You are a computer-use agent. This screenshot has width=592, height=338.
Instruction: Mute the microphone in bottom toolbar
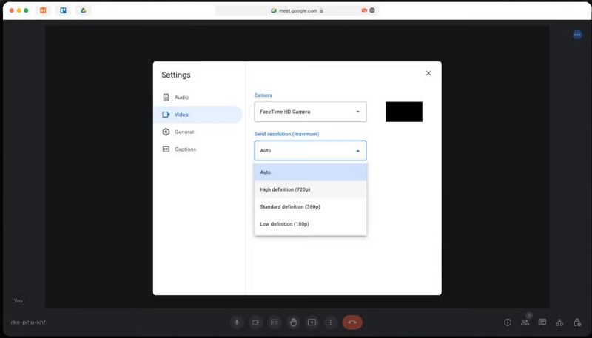pyautogui.click(x=237, y=322)
